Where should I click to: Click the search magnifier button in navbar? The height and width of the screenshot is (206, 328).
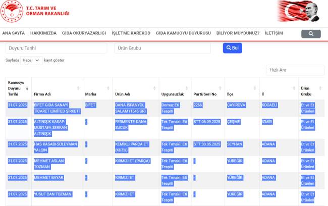(311, 34)
